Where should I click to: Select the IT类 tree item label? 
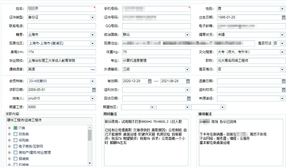[22, 128]
